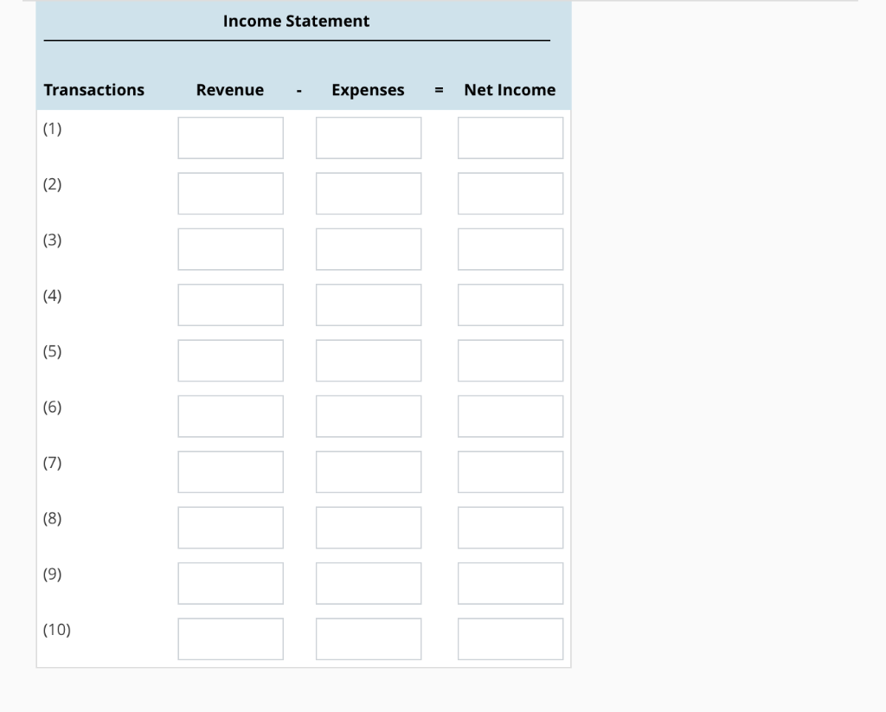Click the Net Income field for transaction (1)
The height and width of the screenshot is (712, 886).
510,138
